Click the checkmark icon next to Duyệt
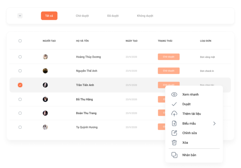The width and height of the screenshot is (241, 168). pos(174,104)
